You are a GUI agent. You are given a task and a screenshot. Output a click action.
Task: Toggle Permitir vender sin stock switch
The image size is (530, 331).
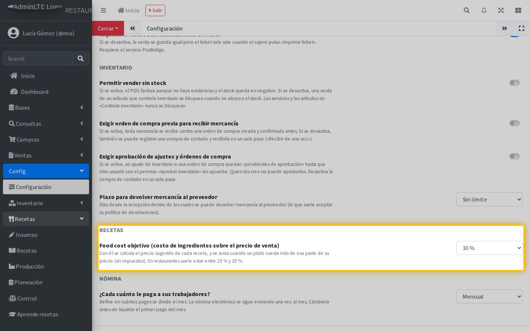tap(514, 83)
